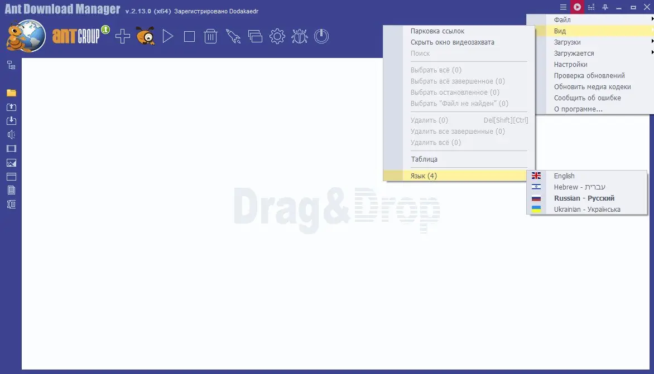Click the upload arrow box icon in the sidebar

11,106
